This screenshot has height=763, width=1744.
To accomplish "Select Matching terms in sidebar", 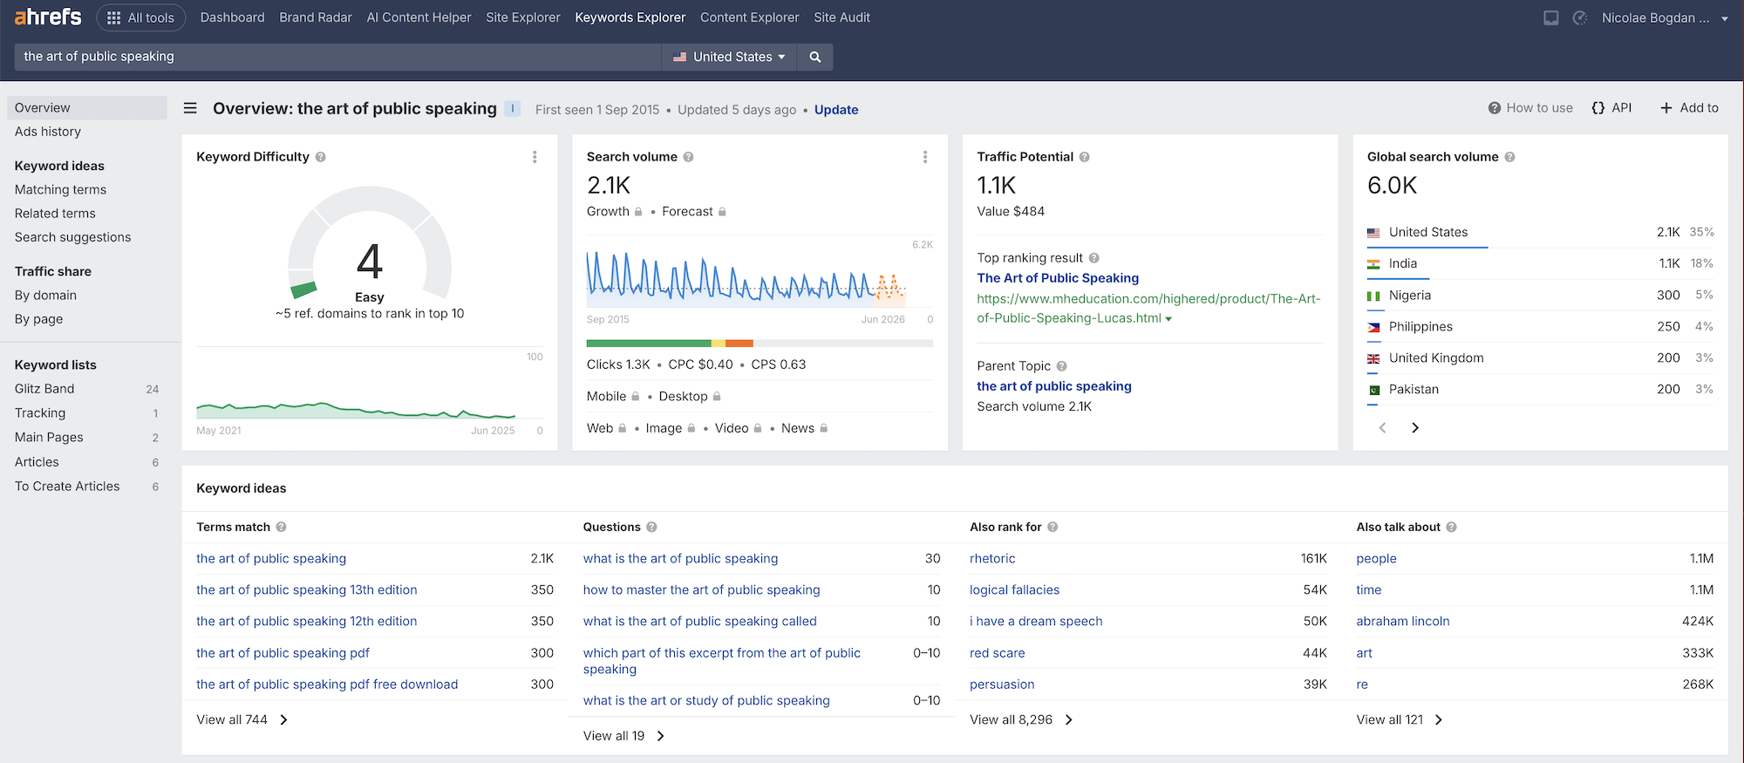I will 60,189.
